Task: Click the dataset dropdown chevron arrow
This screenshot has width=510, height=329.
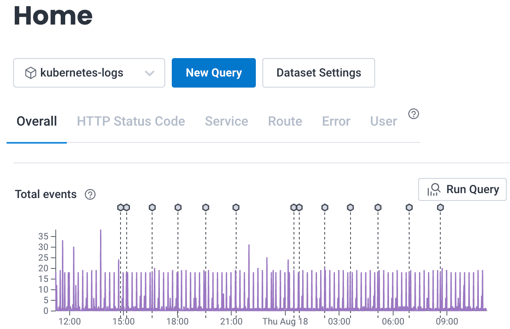Action: 150,73
